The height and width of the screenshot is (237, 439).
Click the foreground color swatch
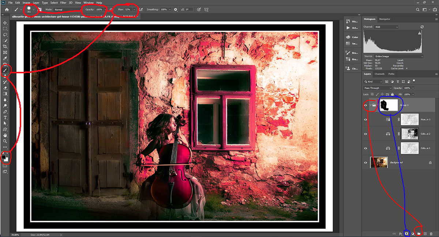coord(4,157)
